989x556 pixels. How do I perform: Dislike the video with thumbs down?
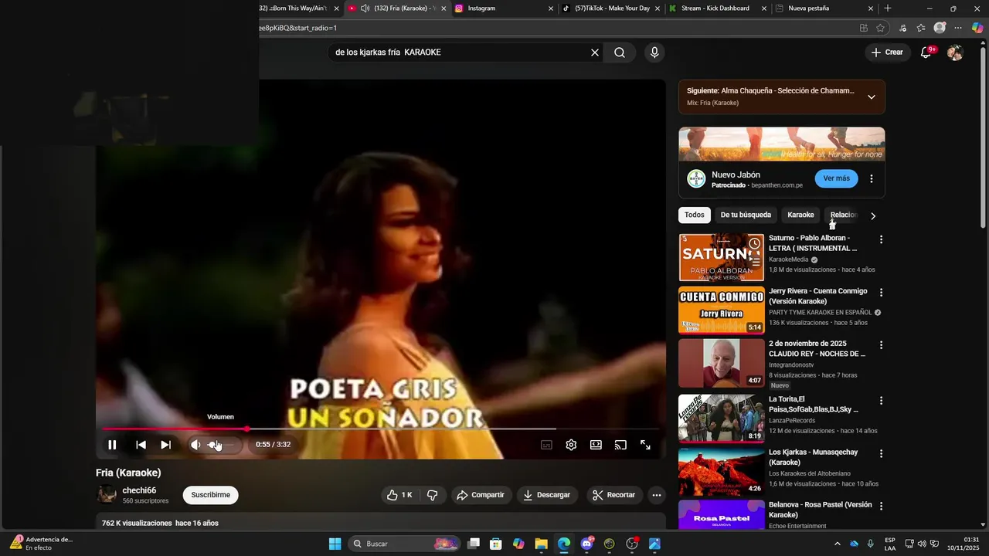coord(433,495)
